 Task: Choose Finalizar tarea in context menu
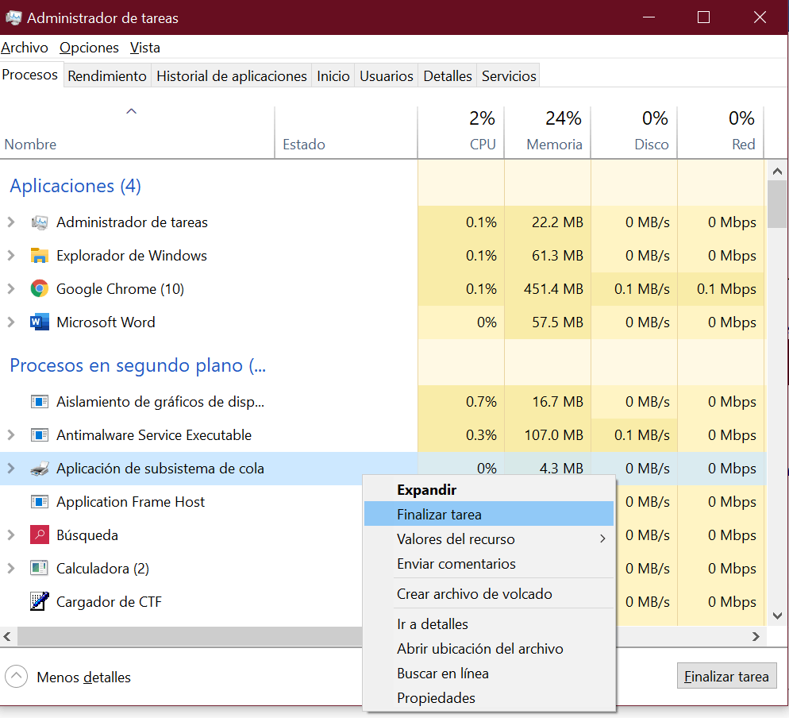click(489, 514)
